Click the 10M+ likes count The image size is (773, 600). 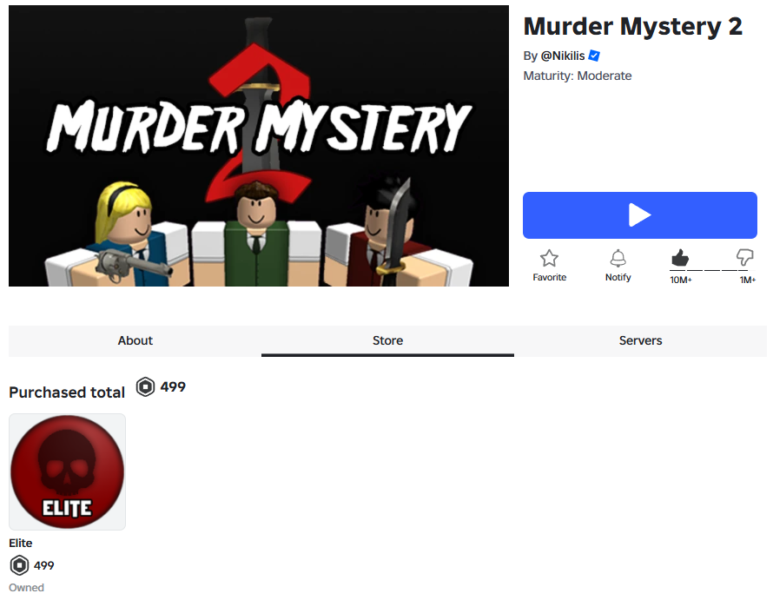[681, 280]
